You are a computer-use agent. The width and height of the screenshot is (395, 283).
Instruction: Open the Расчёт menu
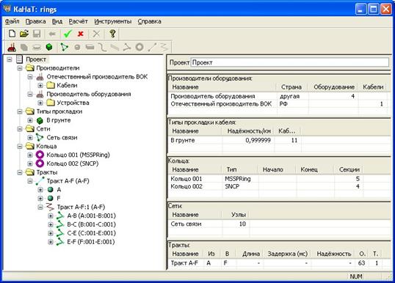[78, 21]
